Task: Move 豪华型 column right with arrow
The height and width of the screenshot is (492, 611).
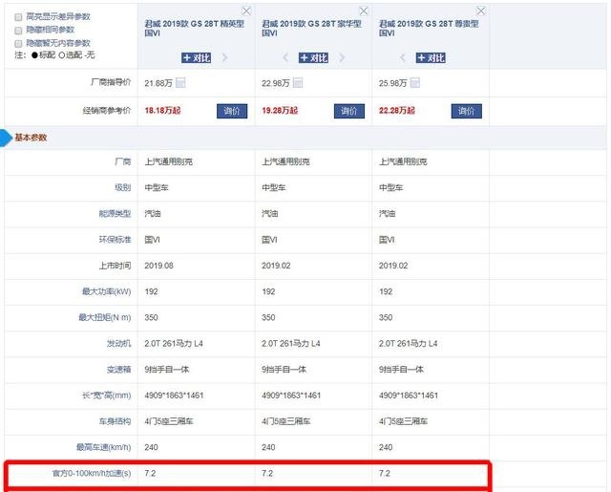Action: [x=342, y=57]
